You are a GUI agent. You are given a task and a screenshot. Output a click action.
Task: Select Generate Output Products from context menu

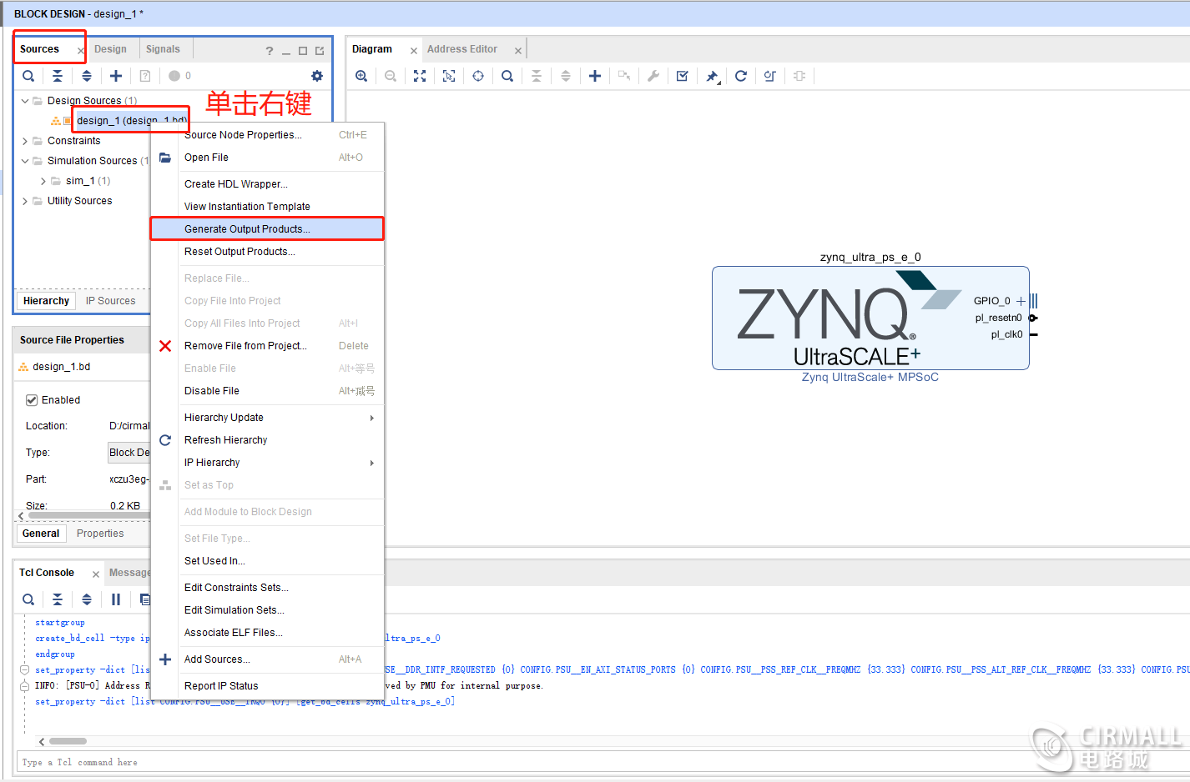pyautogui.click(x=247, y=229)
